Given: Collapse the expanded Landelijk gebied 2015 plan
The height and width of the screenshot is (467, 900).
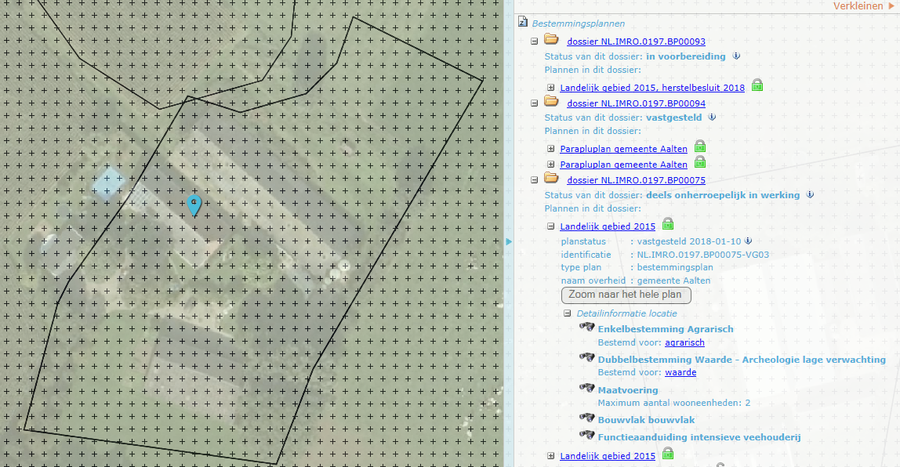Looking at the screenshot, I should 551,226.
